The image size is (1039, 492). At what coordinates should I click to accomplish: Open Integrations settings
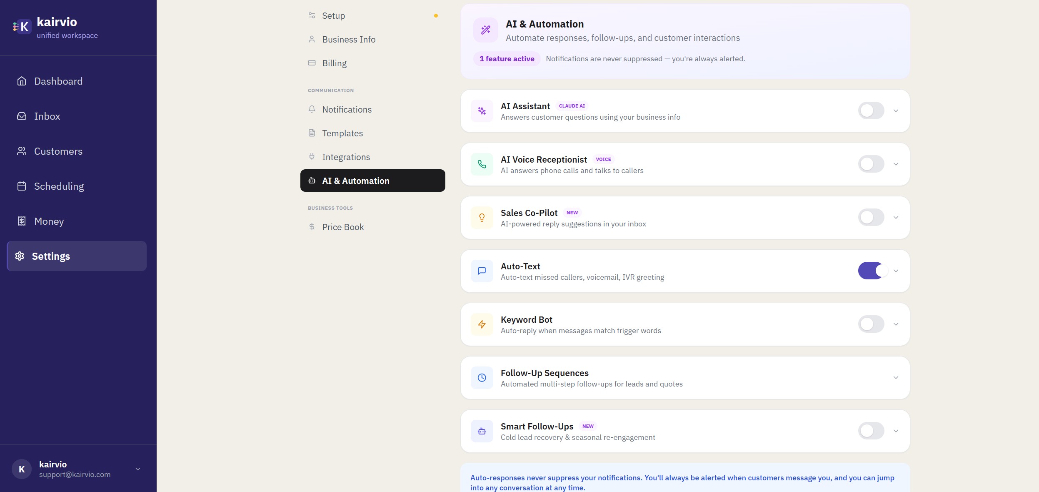click(373, 157)
